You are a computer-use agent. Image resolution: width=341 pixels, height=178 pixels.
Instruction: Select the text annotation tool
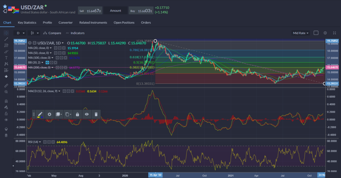(x=6, y=58)
